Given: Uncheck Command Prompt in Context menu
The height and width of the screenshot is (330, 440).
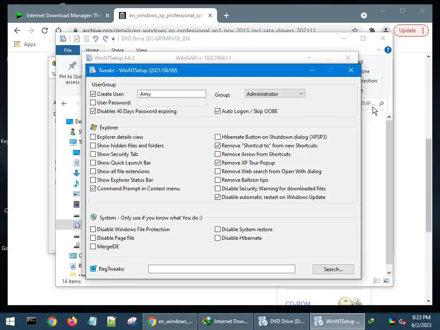Looking at the screenshot, I should tap(93, 189).
